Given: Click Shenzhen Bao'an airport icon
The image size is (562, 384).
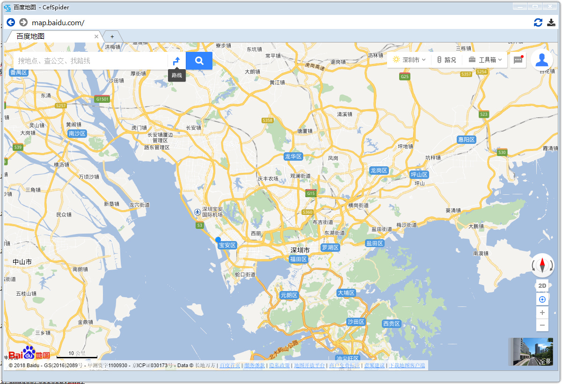Looking at the screenshot, I should coord(197,212).
